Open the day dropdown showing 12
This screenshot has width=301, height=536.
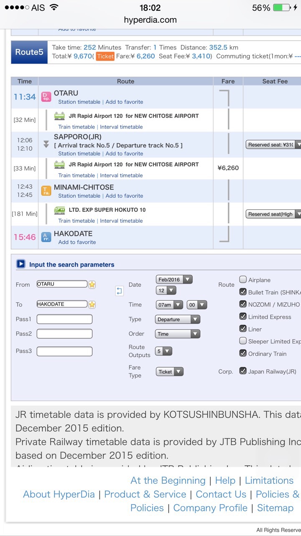point(166,290)
